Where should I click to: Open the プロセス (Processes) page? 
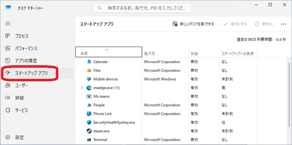[x=37, y=36]
